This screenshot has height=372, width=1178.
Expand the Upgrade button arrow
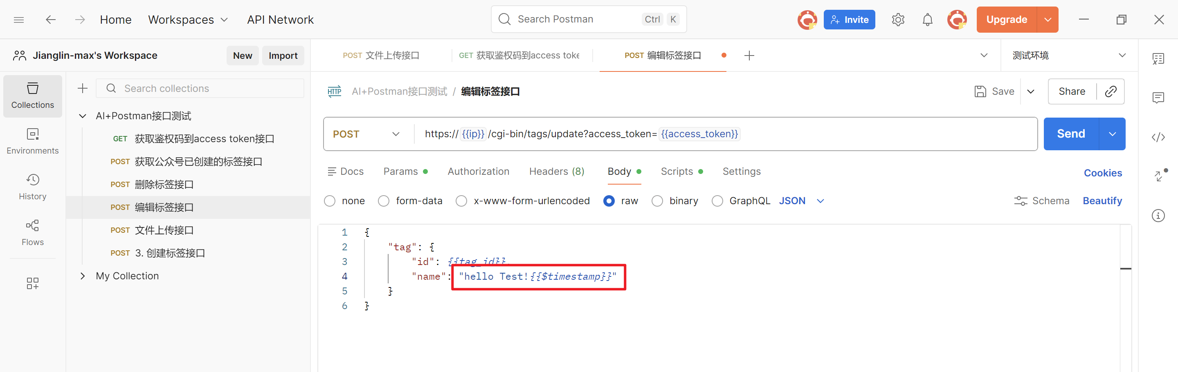pos(1047,20)
